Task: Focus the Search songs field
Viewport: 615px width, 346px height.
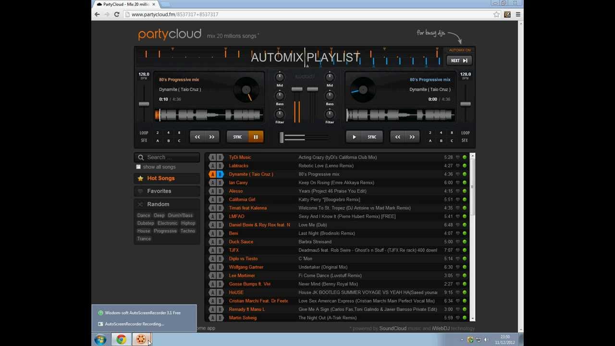Action: point(167,157)
